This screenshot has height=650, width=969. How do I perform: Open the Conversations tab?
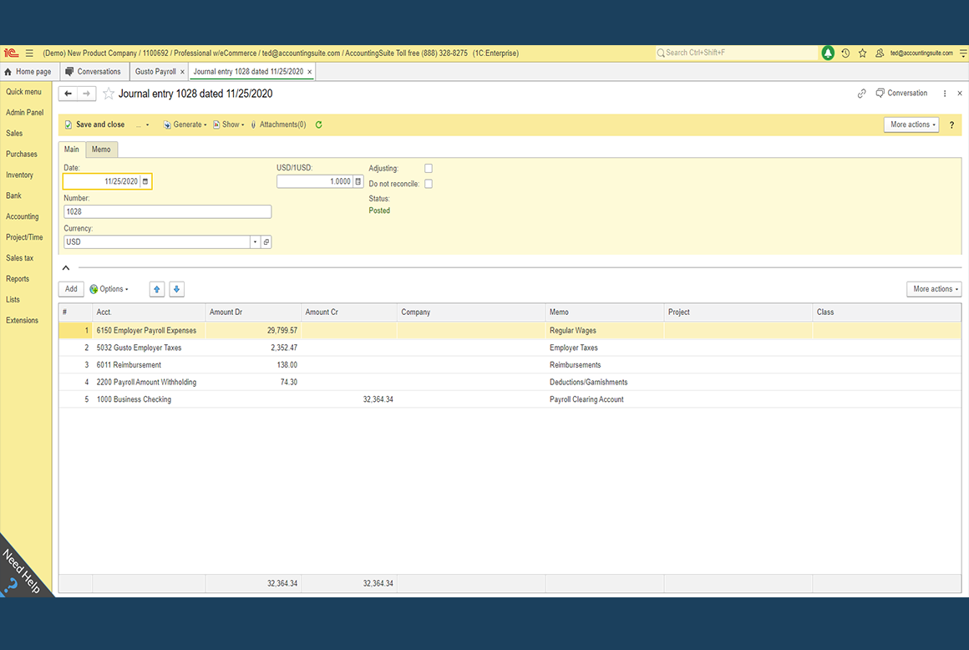pos(94,72)
